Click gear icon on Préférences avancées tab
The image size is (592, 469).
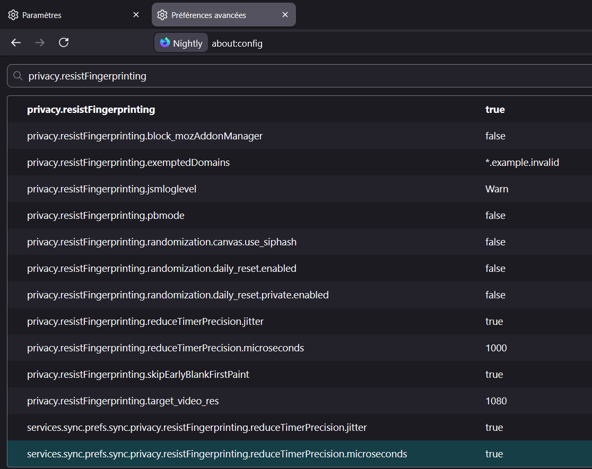pos(162,15)
